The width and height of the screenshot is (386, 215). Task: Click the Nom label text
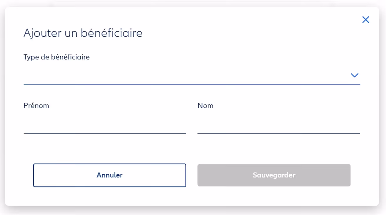[x=205, y=105]
